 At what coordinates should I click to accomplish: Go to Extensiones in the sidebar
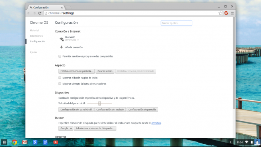point(36,36)
